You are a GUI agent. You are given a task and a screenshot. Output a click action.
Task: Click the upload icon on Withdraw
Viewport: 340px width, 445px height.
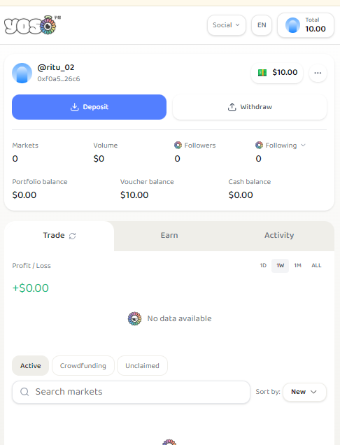(x=232, y=107)
